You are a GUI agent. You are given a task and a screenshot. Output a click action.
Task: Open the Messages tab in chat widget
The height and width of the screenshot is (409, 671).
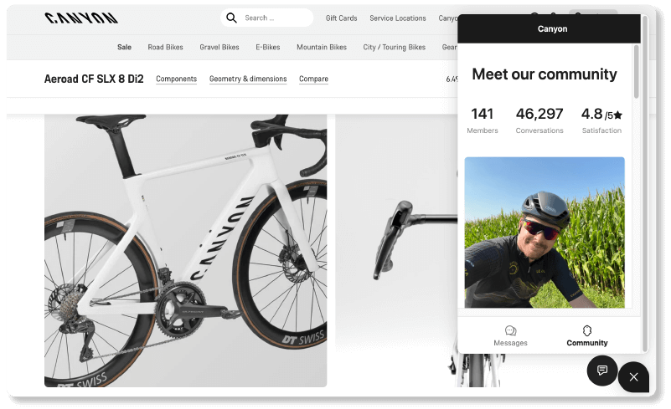click(x=510, y=335)
